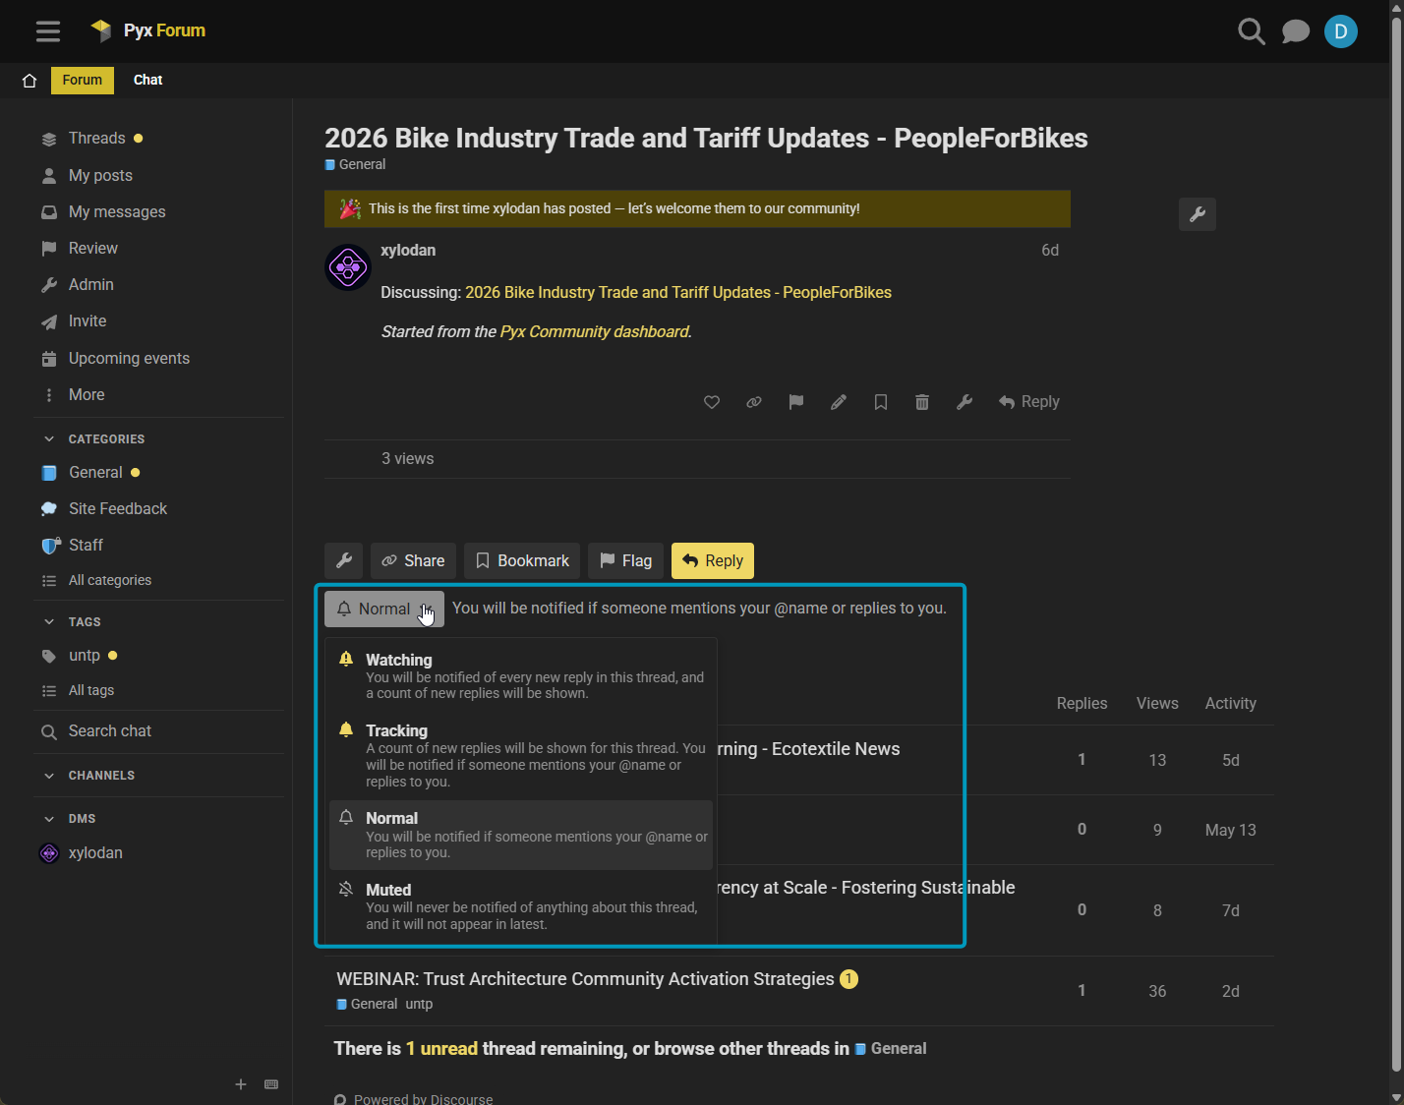Click the page vertical scrollbar
The height and width of the screenshot is (1105, 1404).
(1396, 551)
